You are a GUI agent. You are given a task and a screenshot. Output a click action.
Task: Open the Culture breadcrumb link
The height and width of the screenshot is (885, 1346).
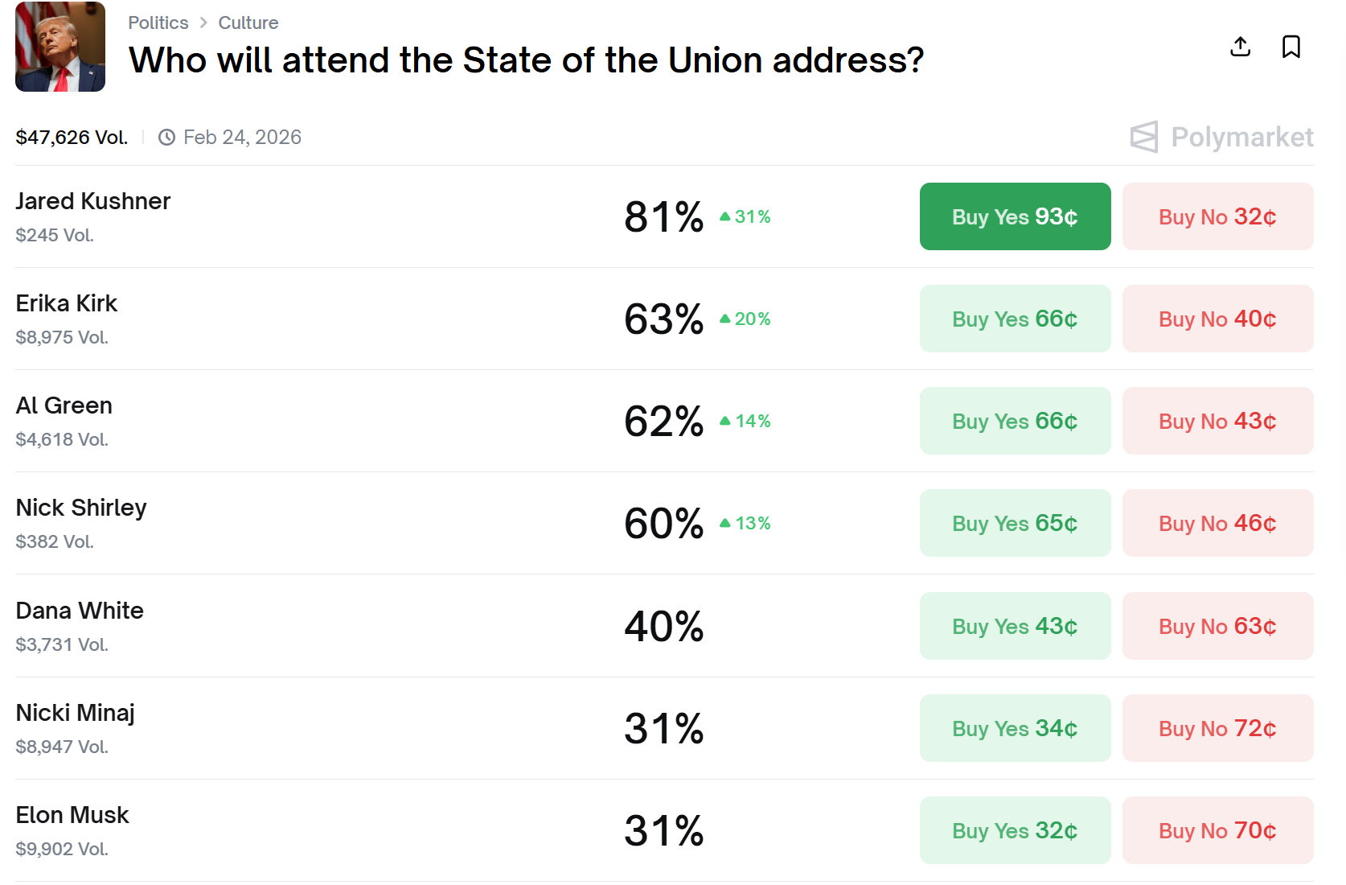pyautogui.click(x=248, y=23)
